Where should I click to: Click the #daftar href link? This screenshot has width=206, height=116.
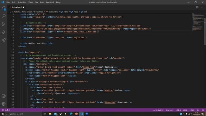click(109, 91)
